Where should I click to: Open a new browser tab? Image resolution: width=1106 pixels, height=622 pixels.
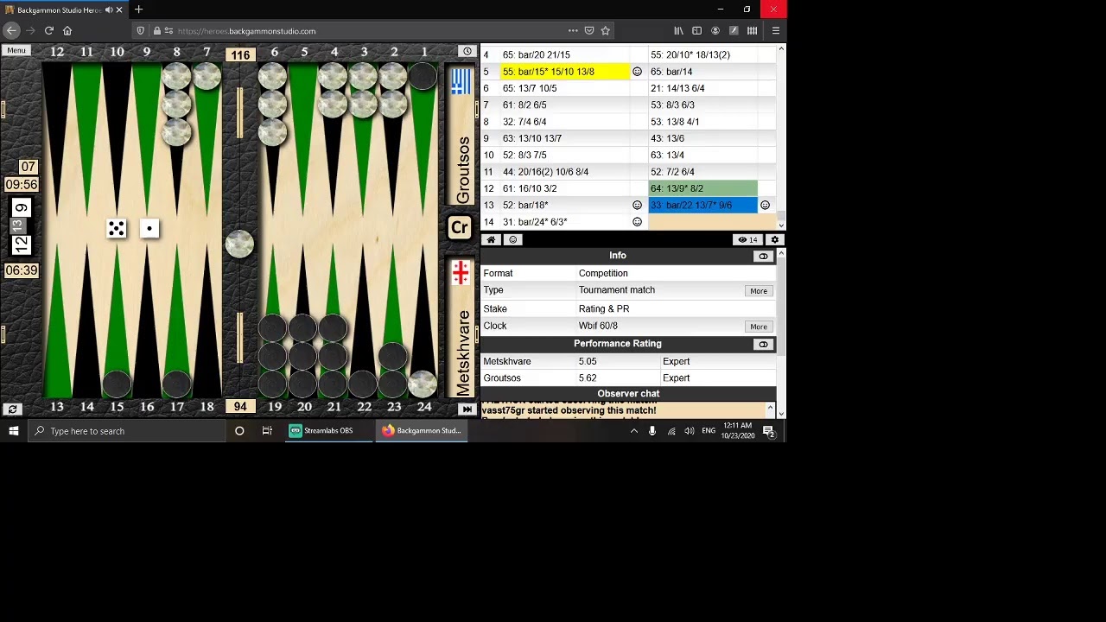138,10
